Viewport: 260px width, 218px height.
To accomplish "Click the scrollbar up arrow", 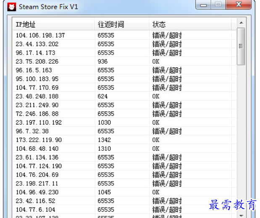I will point(241,23).
